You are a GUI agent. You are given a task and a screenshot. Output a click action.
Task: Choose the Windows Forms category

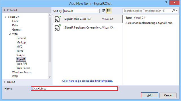click(22, 72)
